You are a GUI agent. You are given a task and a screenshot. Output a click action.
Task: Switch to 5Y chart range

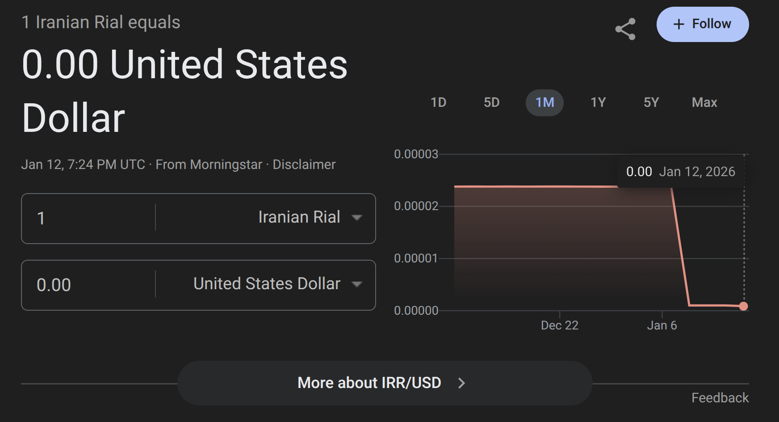coord(651,102)
